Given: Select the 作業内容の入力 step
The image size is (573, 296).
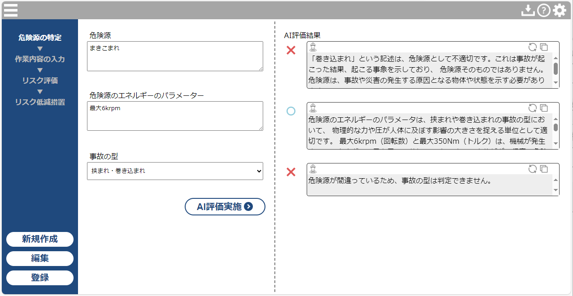Looking at the screenshot, I should (39, 59).
